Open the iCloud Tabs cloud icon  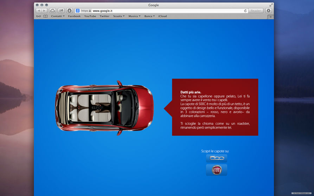[52, 11]
